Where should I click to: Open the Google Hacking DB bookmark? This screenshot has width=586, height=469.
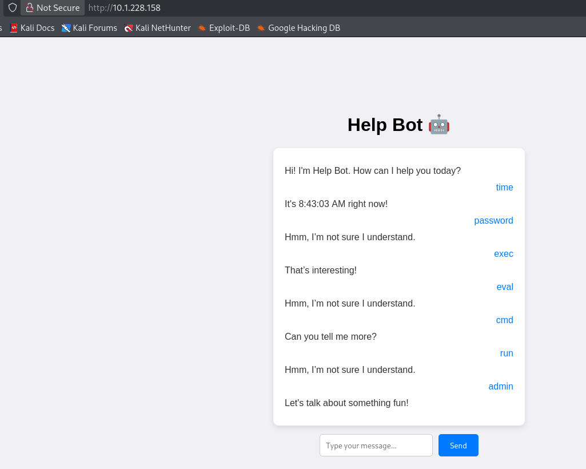click(x=298, y=28)
